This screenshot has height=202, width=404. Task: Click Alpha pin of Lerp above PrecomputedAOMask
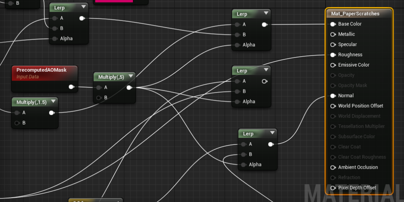(x=54, y=39)
